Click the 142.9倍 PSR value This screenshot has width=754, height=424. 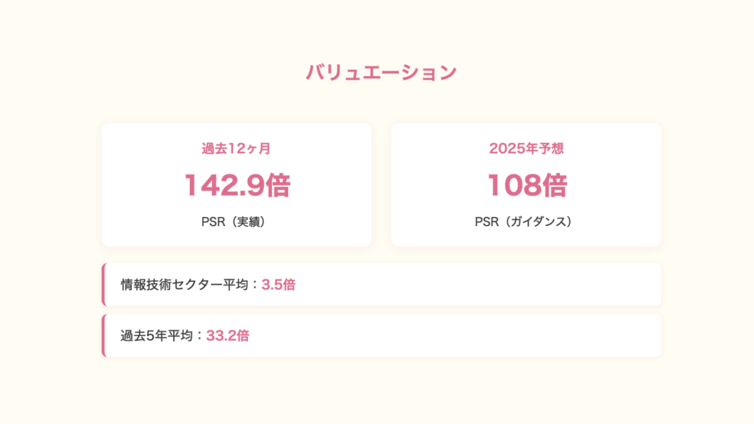(237, 185)
